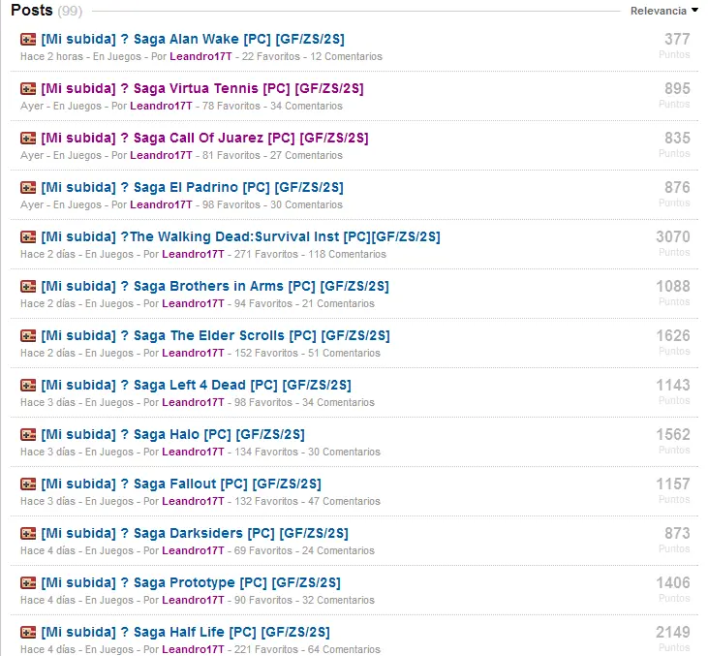
Task: Click the 1157 points value for Saga Fallout
Action: [x=673, y=484]
